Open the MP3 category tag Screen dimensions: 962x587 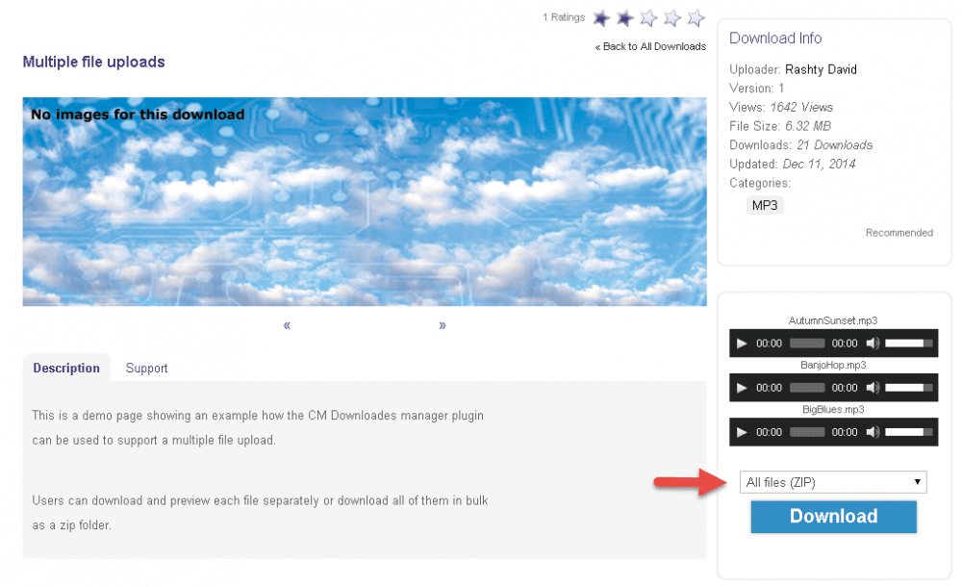(x=765, y=205)
